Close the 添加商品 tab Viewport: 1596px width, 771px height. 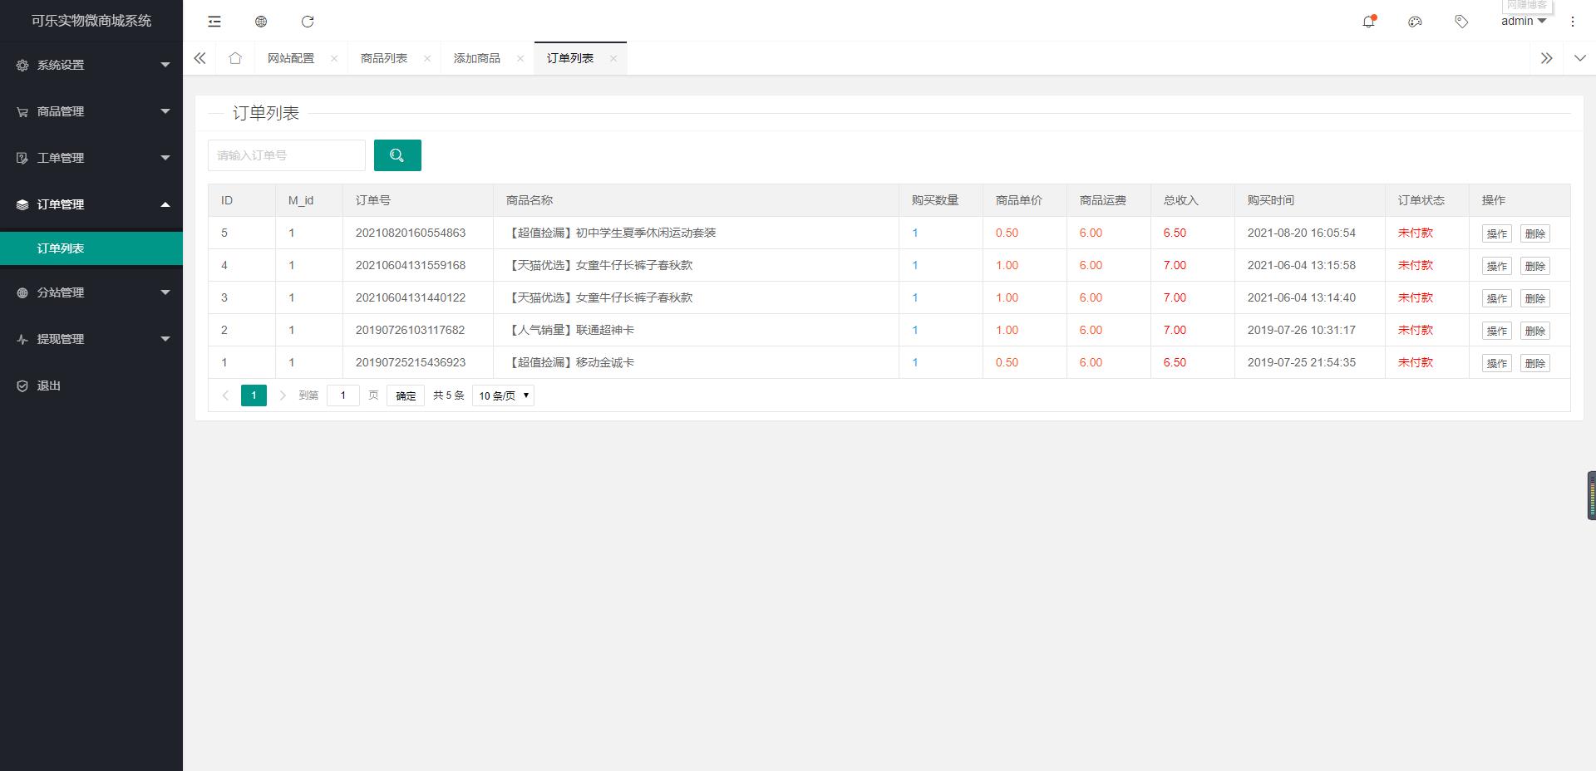click(520, 58)
